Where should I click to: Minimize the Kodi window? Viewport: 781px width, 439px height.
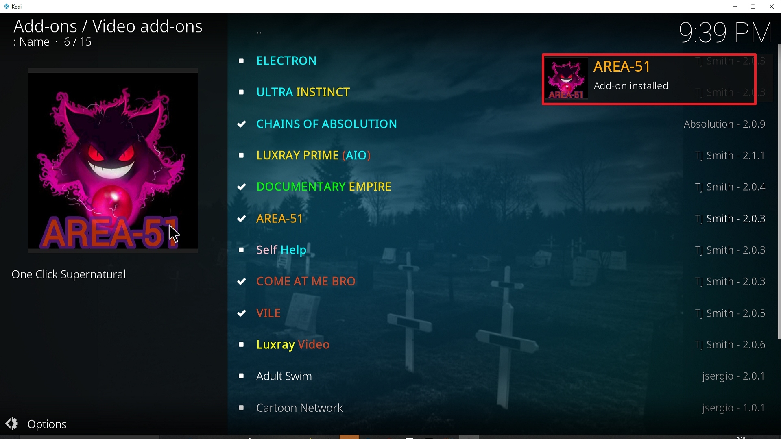coord(735,7)
